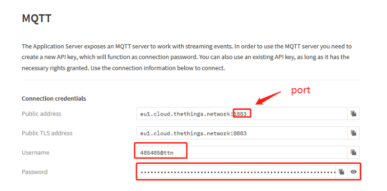Copy the Public TLS address value

pos(354,133)
